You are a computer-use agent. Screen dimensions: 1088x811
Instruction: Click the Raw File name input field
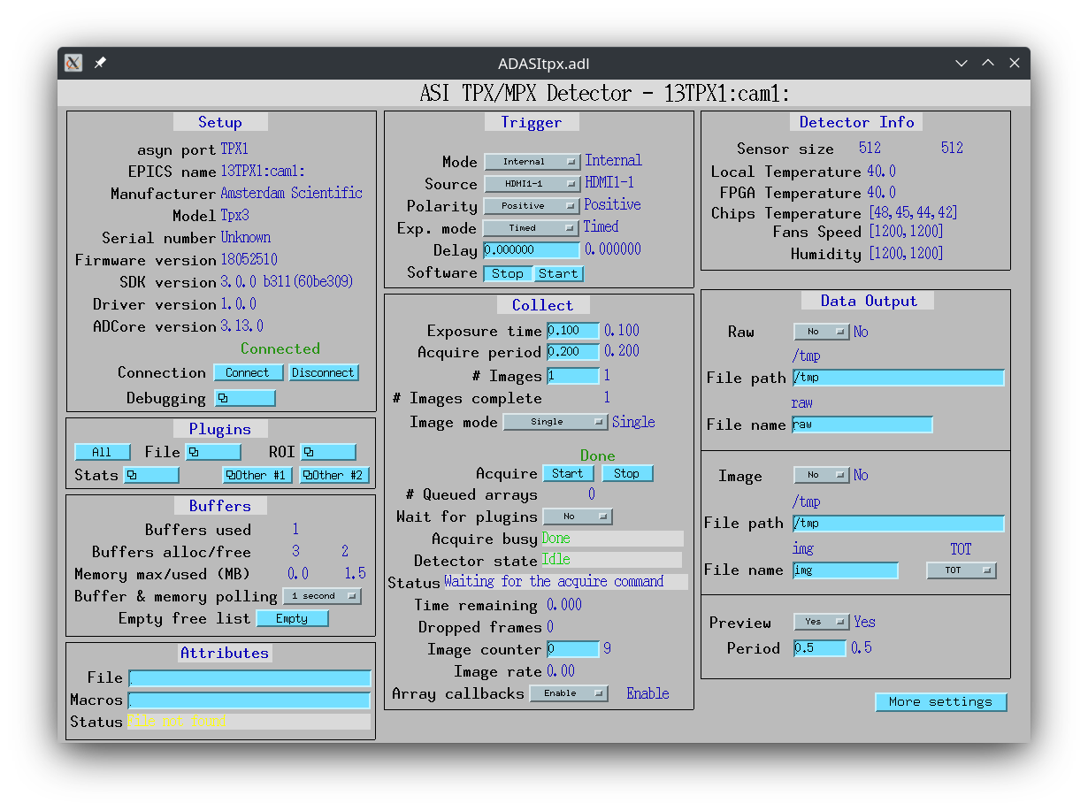[862, 425]
